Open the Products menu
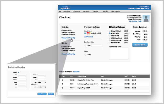164x104 pixels. [86, 11]
